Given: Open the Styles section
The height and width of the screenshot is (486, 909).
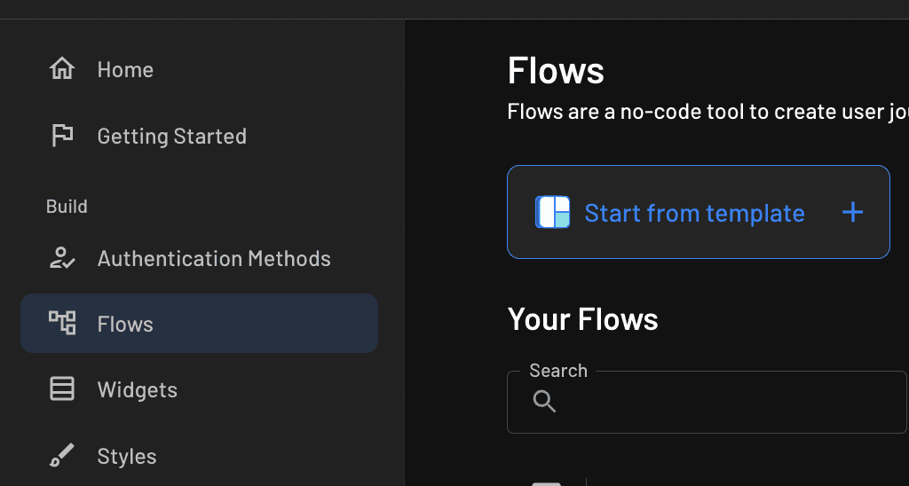Looking at the screenshot, I should pyautogui.click(x=126, y=457).
